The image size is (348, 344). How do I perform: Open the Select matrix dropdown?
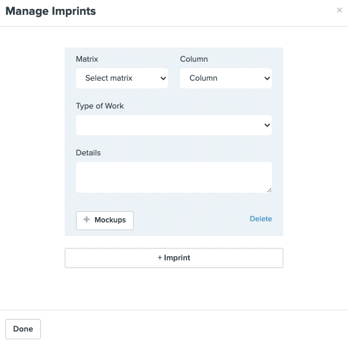tap(122, 78)
